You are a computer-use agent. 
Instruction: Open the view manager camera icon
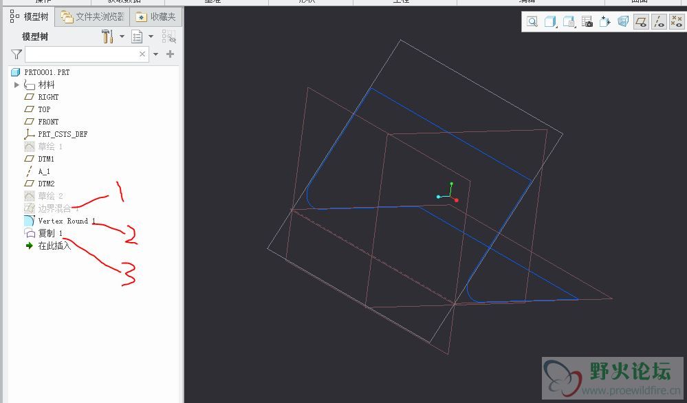pos(587,21)
